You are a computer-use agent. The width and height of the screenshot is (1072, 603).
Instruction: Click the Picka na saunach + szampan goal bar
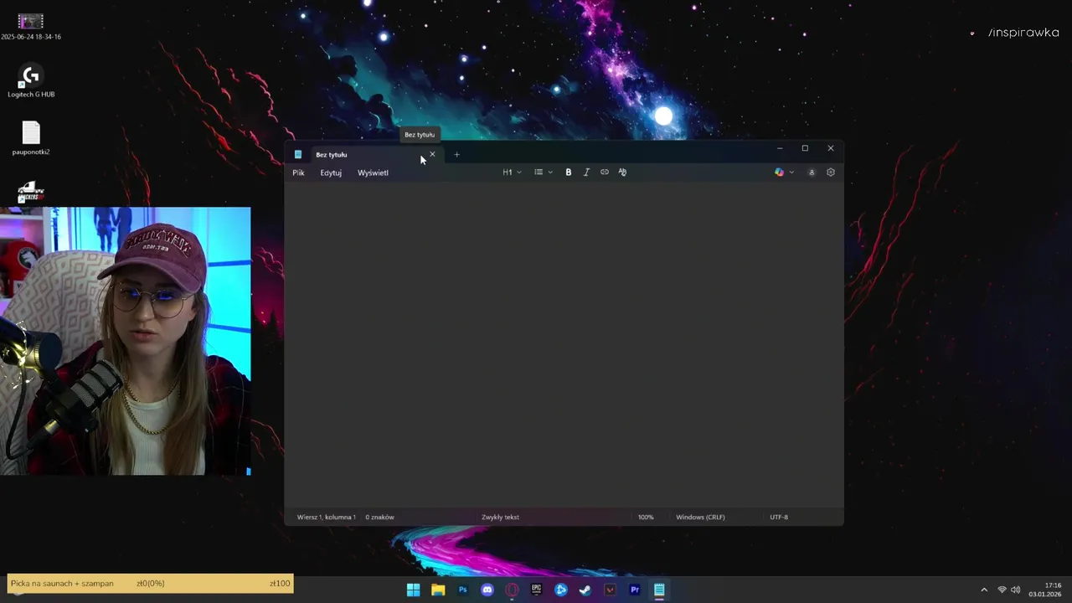pyautogui.click(x=150, y=584)
